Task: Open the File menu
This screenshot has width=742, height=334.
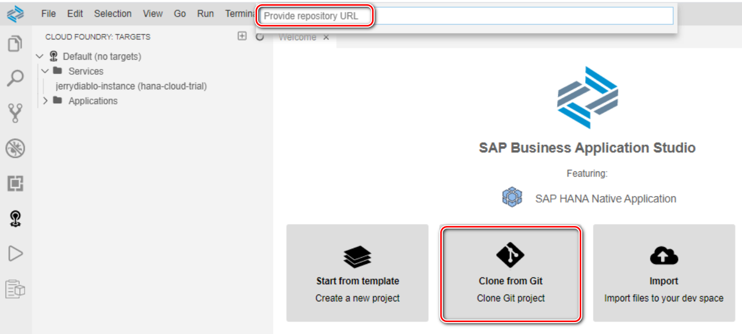Action: pos(48,14)
